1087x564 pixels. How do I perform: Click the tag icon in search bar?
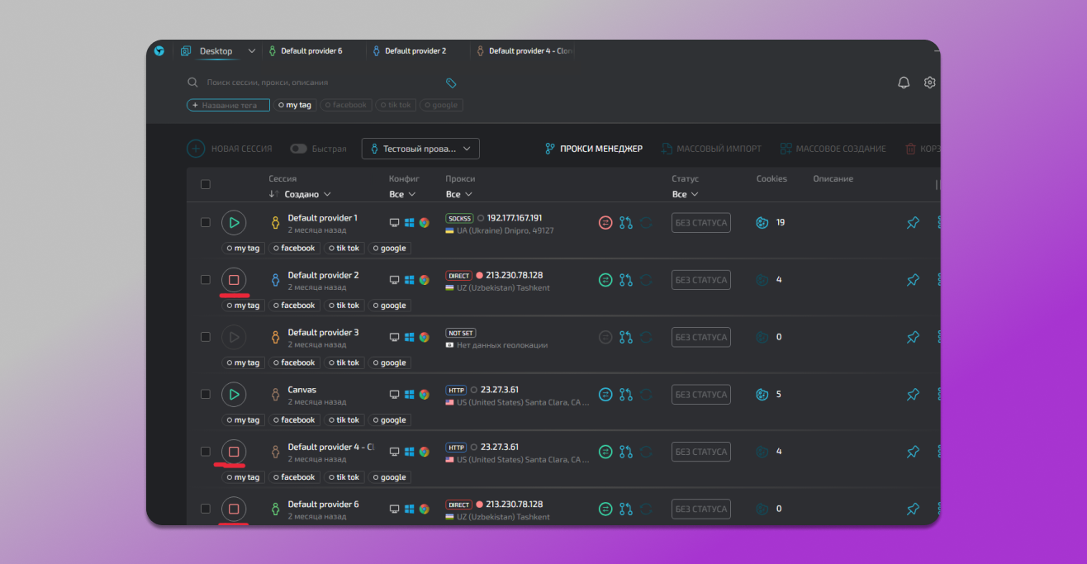pos(451,83)
